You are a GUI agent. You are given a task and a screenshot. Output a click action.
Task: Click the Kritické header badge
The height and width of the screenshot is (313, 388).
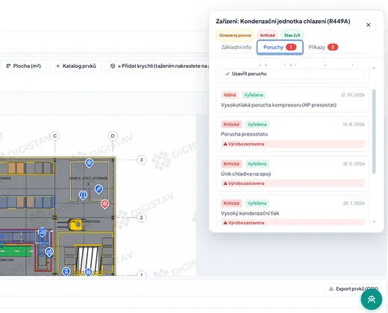[268, 35]
